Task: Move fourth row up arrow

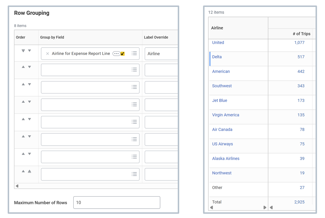Action: click(x=23, y=102)
